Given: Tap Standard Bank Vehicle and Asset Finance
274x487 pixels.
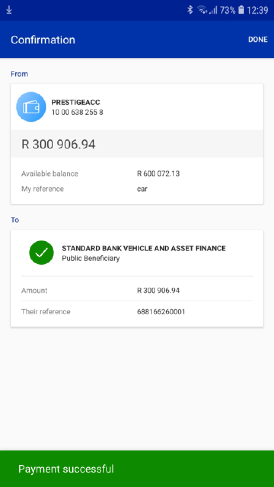Looking at the screenshot, I should coord(144,248).
